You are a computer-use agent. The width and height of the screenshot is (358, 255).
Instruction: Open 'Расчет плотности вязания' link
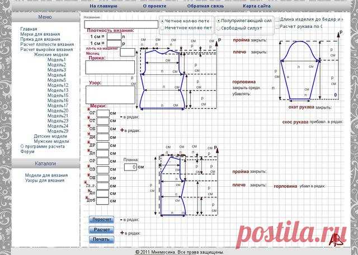47,44
